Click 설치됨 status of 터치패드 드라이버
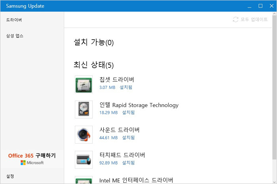 tap(129, 163)
